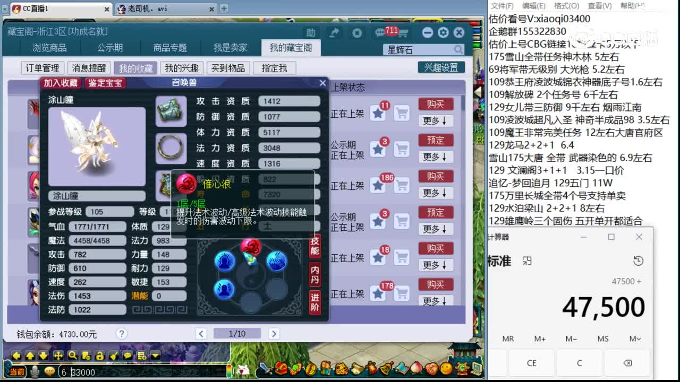Open the calculator M∨ memory dropdown
680x382 pixels.
(635, 338)
